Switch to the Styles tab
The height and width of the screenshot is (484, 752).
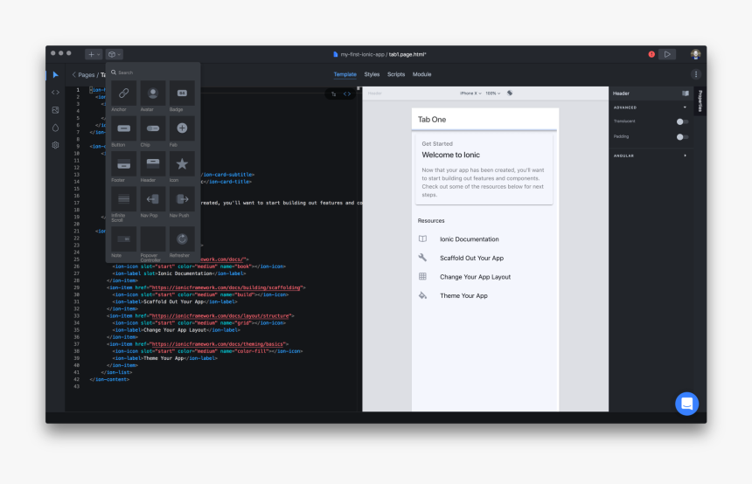click(372, 74)
